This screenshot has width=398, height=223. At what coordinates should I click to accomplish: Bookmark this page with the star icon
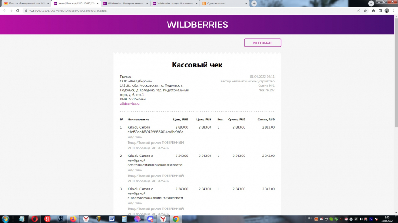(x=365, y=11)
